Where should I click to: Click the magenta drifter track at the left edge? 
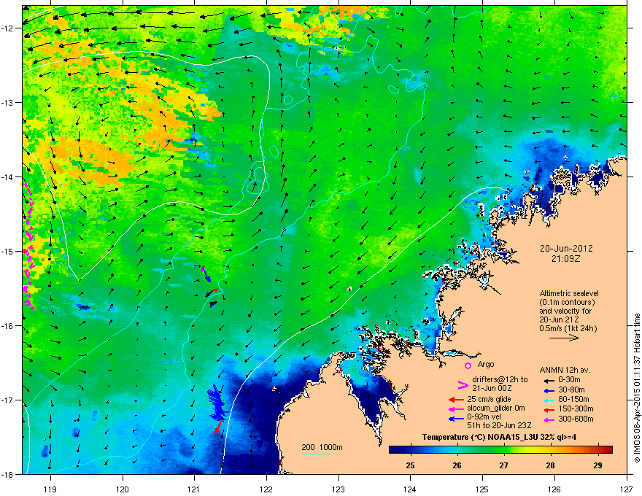28,246
